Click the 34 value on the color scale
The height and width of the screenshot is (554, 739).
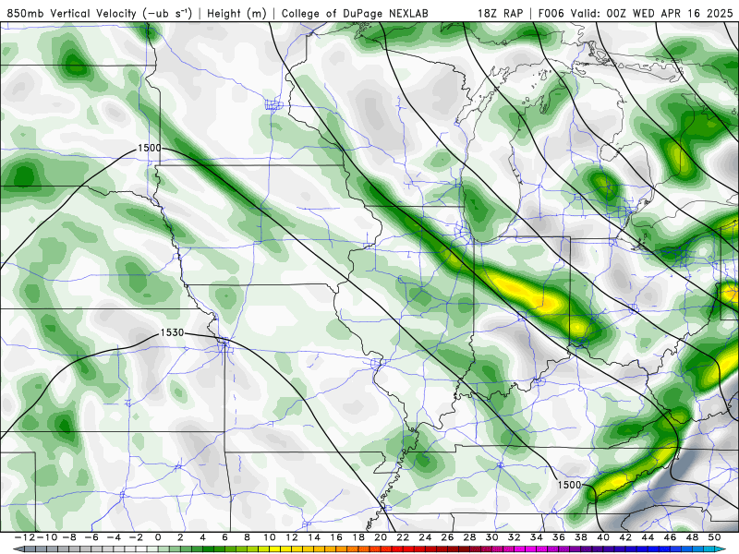pyautogui.click(x=537, y=537)
